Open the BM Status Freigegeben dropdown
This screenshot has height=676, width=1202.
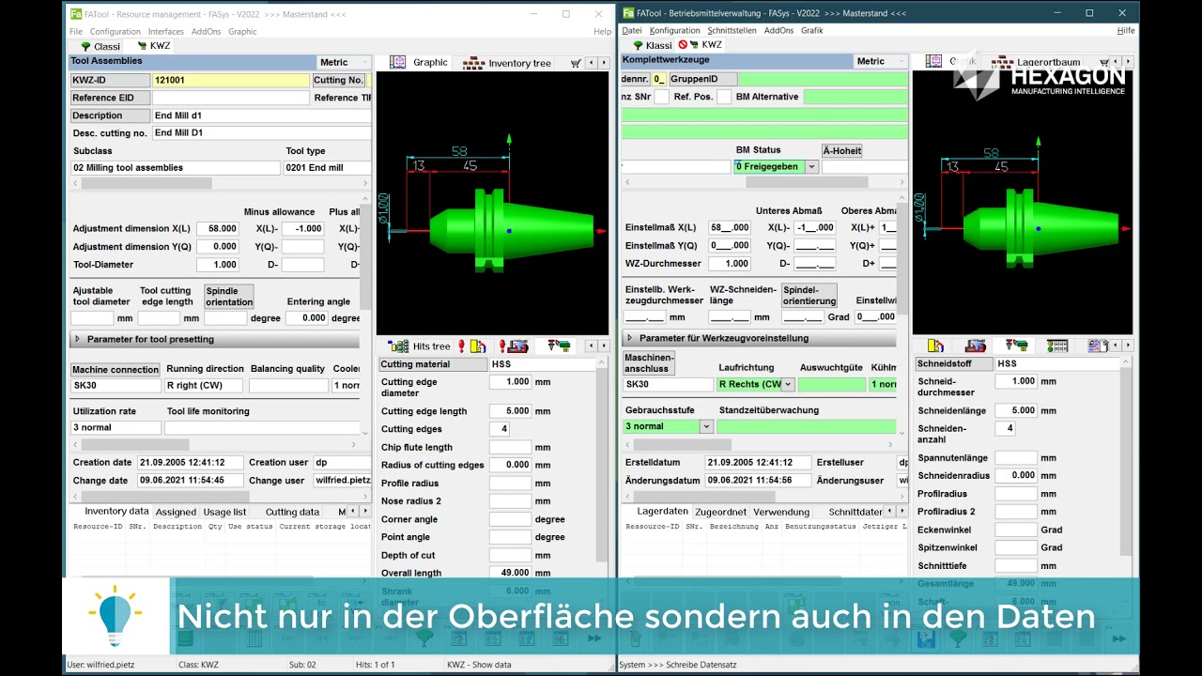click(x=811, y=166)
